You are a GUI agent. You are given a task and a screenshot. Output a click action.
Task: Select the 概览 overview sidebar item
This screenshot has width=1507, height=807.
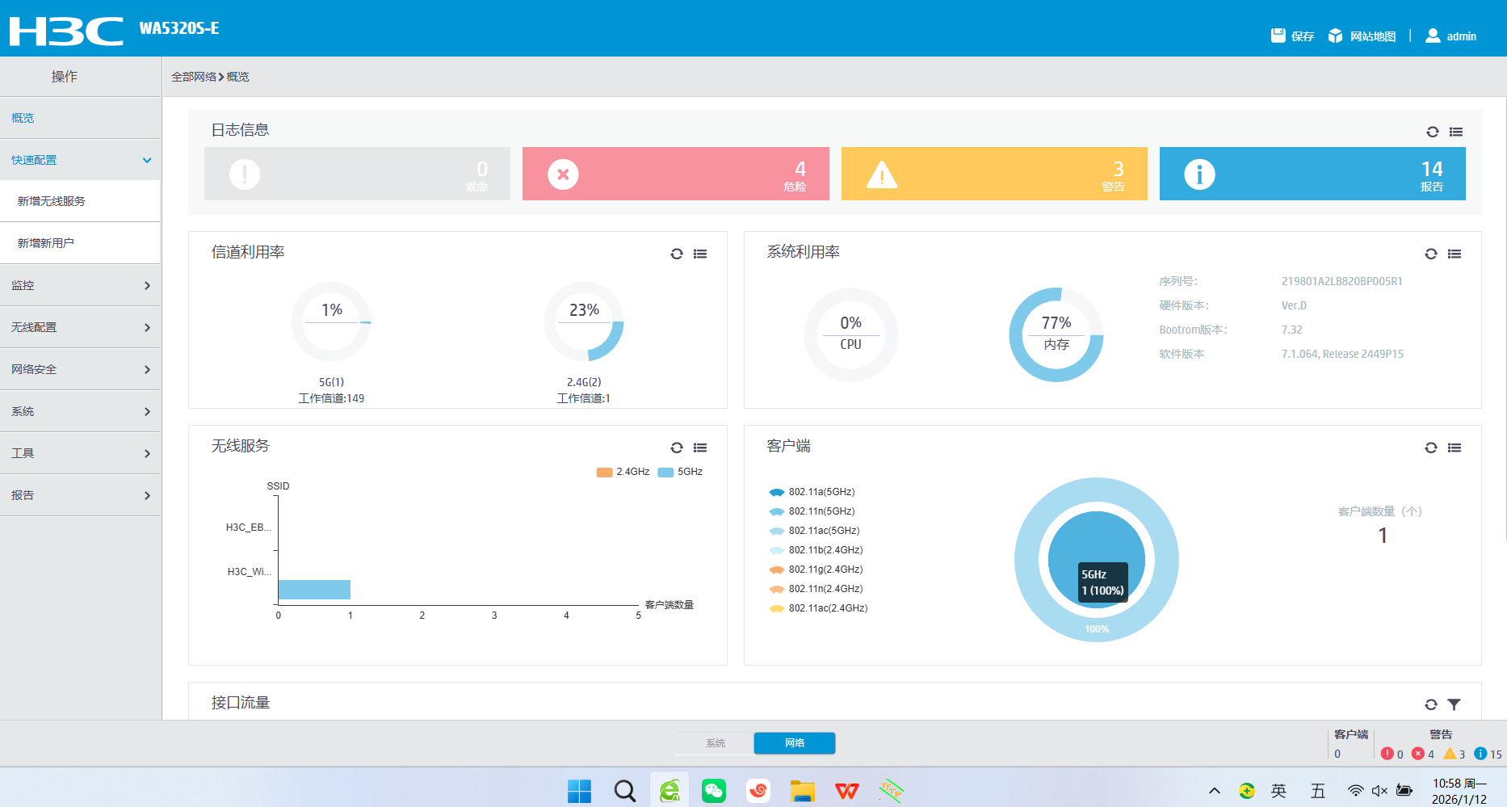pos(23,118)
